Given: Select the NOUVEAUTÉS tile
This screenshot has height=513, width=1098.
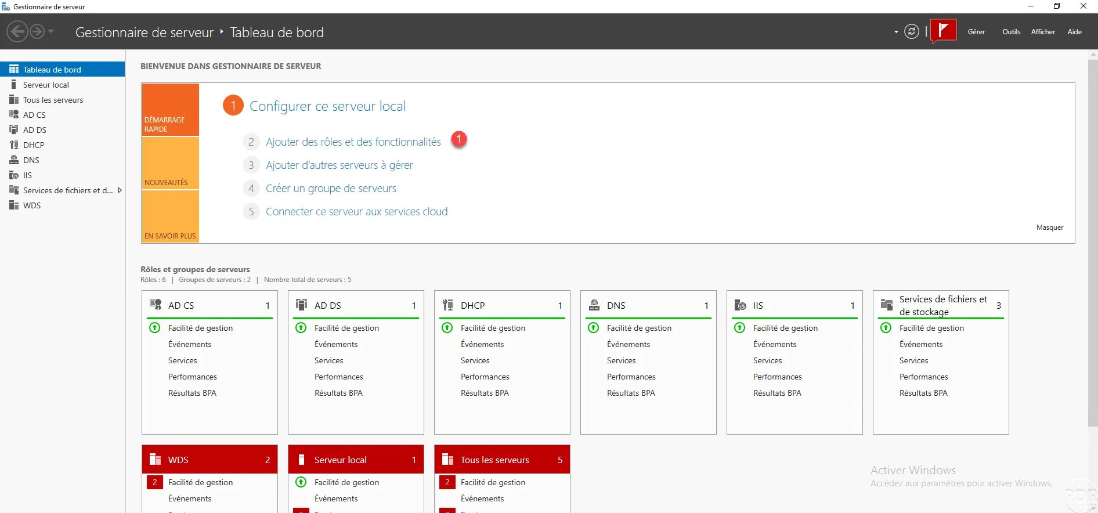Looking at the screenshot, I should click(x=170, y=163).
